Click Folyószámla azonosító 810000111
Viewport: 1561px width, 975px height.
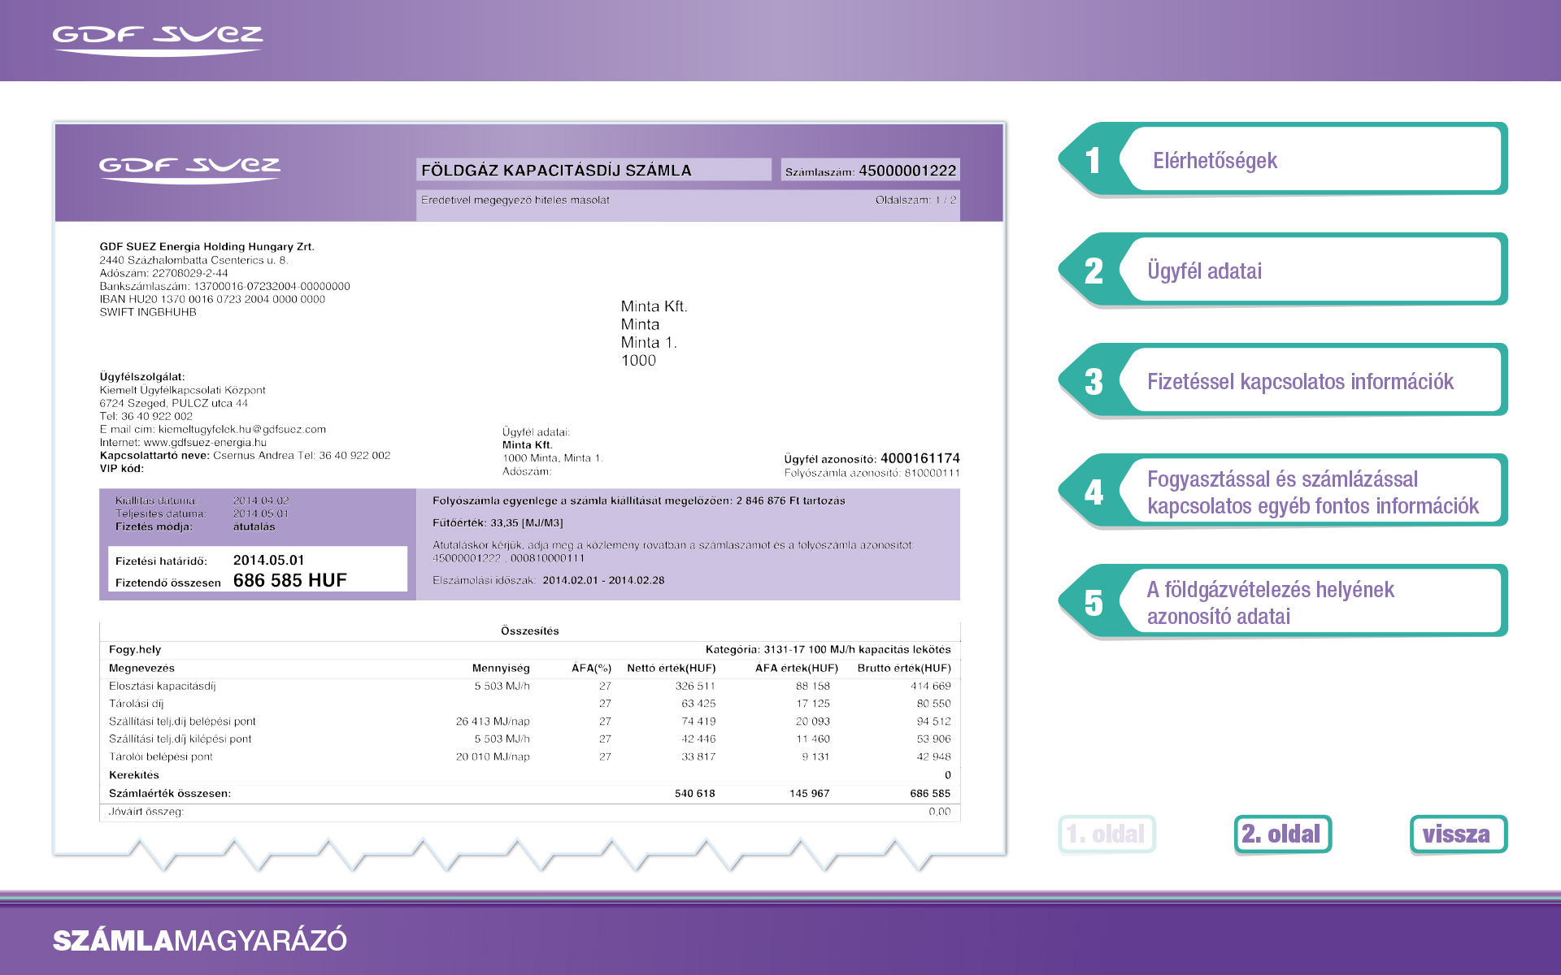[x=872, y=473]
